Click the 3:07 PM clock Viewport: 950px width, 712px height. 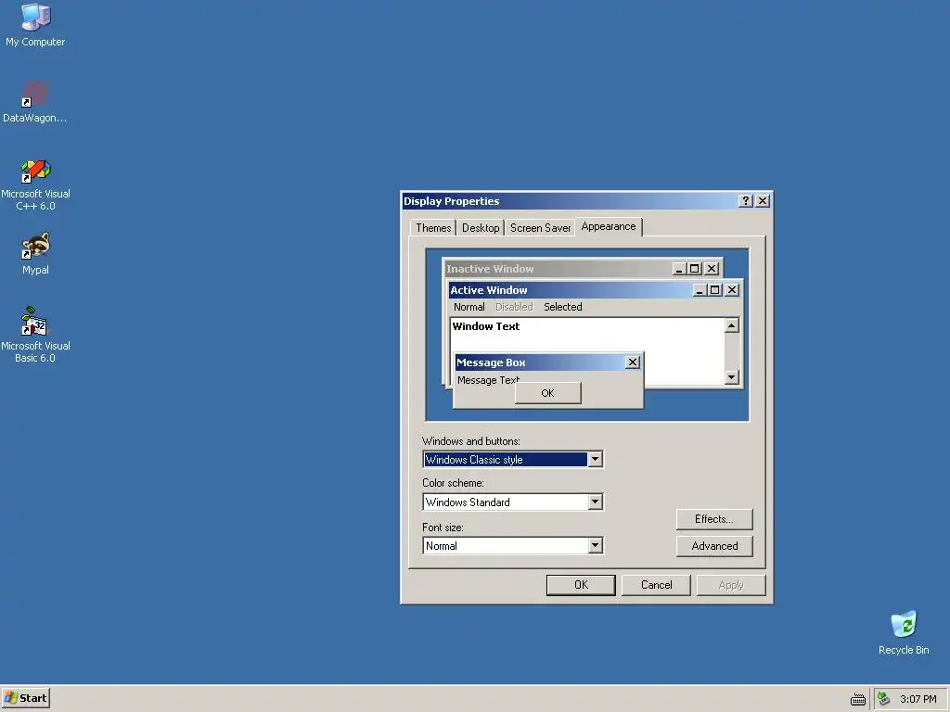tap(918, 699)
